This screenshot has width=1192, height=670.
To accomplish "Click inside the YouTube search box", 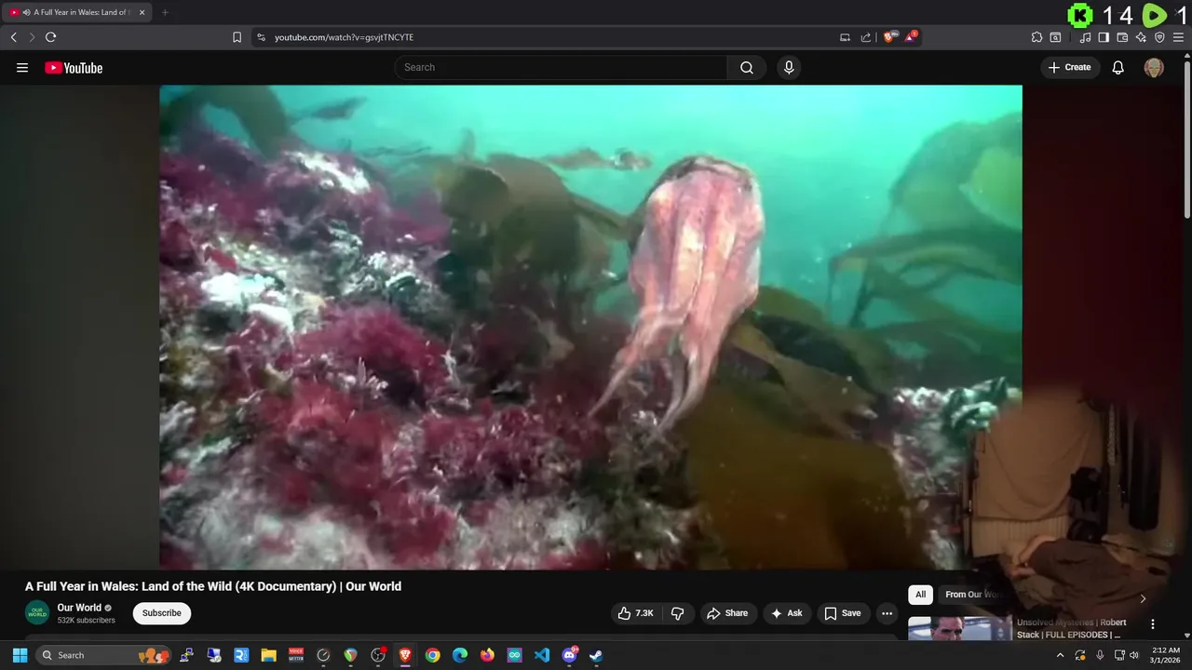I will pyautogui.click(x=561, y=67).
